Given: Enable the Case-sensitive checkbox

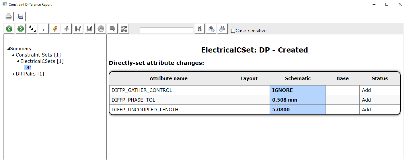Looking at the screenshot, I should coord(233,31).
